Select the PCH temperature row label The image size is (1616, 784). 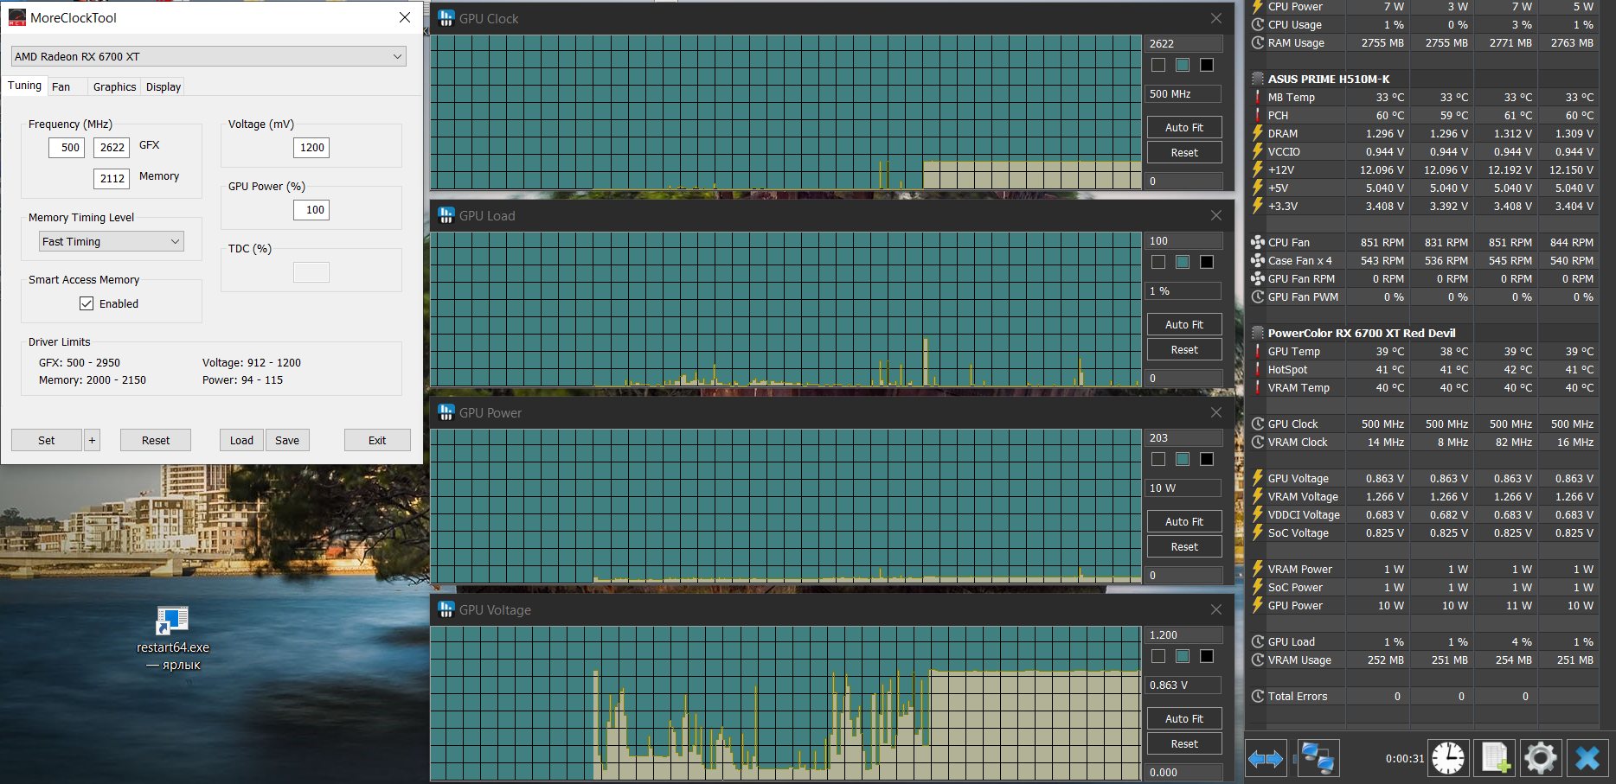pos(1278,115)
